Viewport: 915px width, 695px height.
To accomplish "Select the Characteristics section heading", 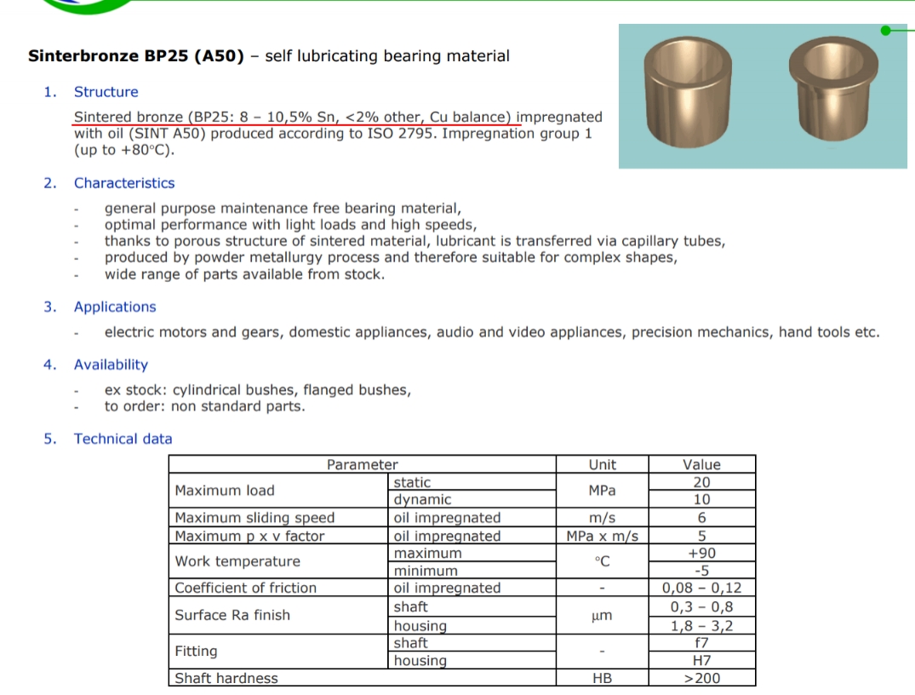I will (x=123, y=183).
